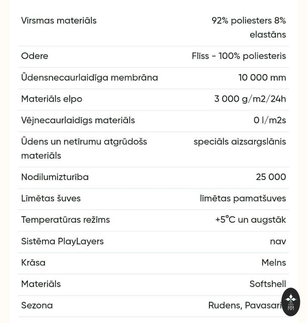
Task: Click the 'Softshell' material value
Action: (267, 284)
